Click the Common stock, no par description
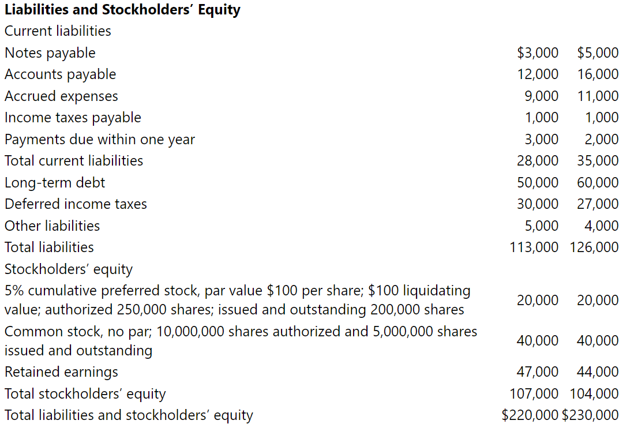Viewport: 623px width, 424px height. [241, 341]
